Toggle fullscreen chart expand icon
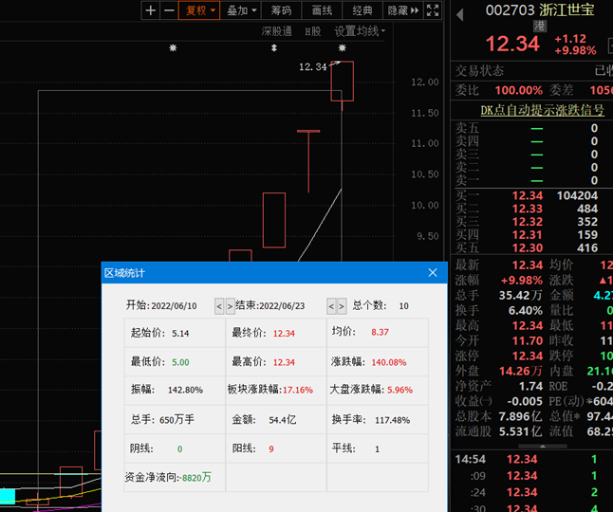613x512 pixels. coord(433,10)
